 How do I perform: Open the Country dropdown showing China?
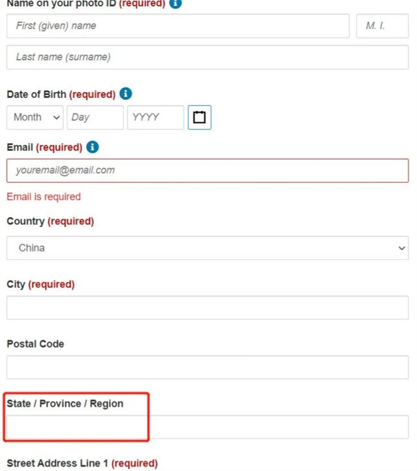pos(207,248)
